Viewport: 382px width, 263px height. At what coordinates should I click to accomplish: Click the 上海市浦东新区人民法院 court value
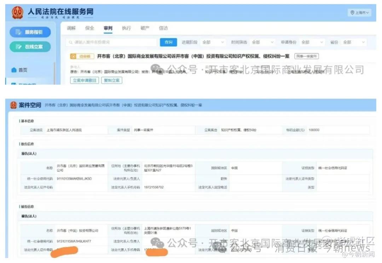pyautogui.click(x=64, y=130)
